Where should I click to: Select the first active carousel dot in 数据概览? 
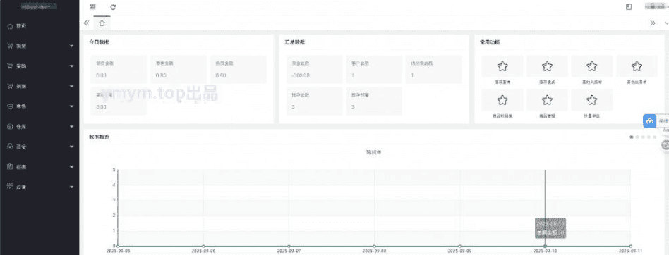coord(632,137)
